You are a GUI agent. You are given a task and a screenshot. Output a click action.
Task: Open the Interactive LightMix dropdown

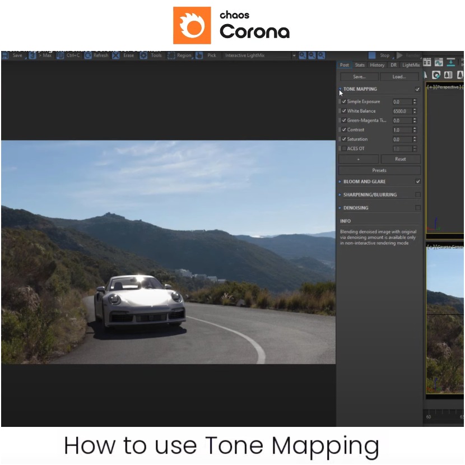point(260,55)
